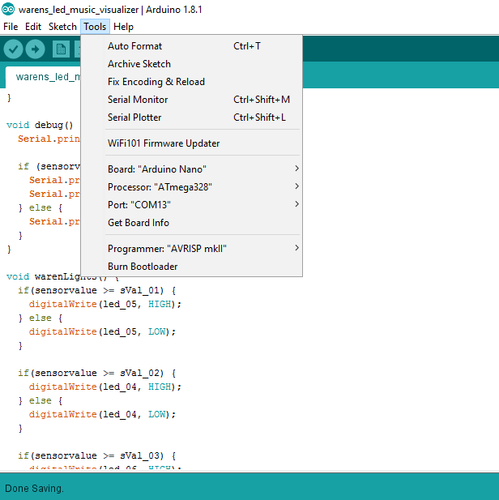
Task: Click the 'void debug()' code line
Action: click(40, 125)
